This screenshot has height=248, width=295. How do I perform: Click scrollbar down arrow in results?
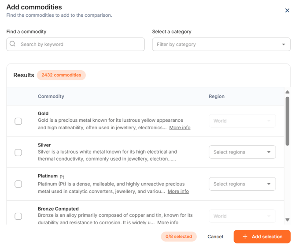click(x=288, y=219)
